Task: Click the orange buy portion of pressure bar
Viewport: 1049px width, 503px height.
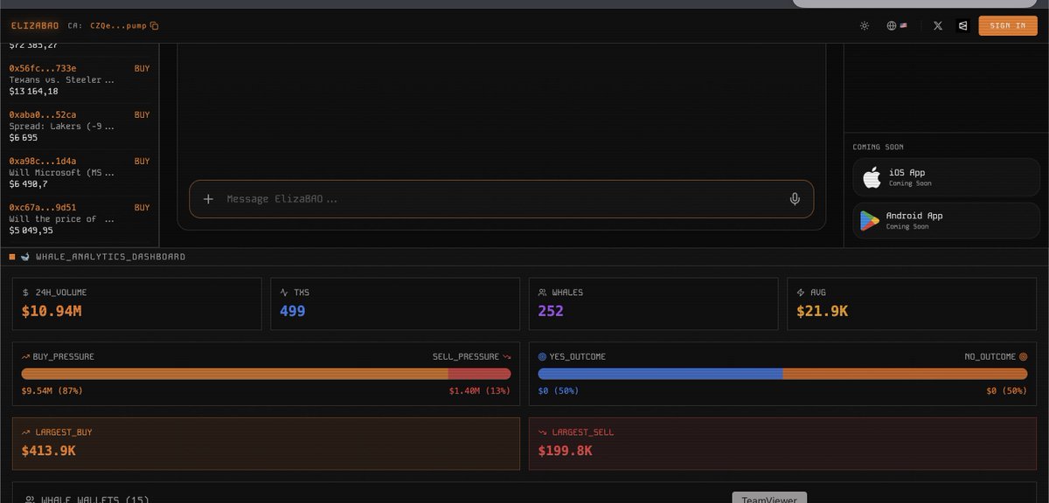Action: point(234,374)
